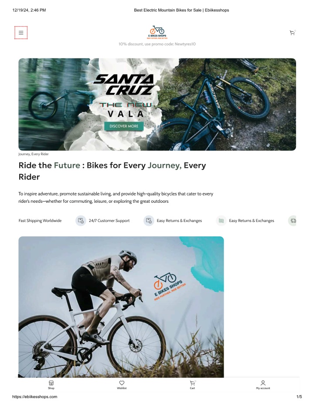Open My account icon
This screenshot has width=314, height=406.
[x=263, y=385]
